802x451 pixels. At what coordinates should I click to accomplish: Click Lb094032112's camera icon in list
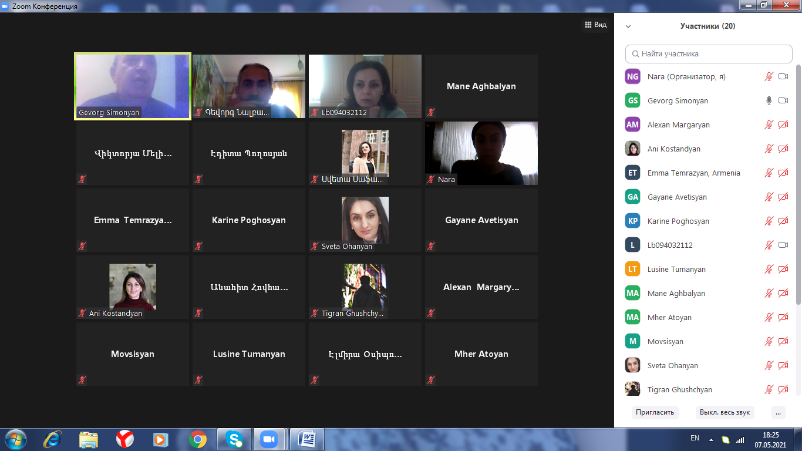[x=783, y=245]
